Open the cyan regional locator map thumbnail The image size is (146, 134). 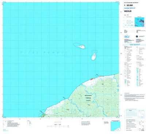pos(139,22)
